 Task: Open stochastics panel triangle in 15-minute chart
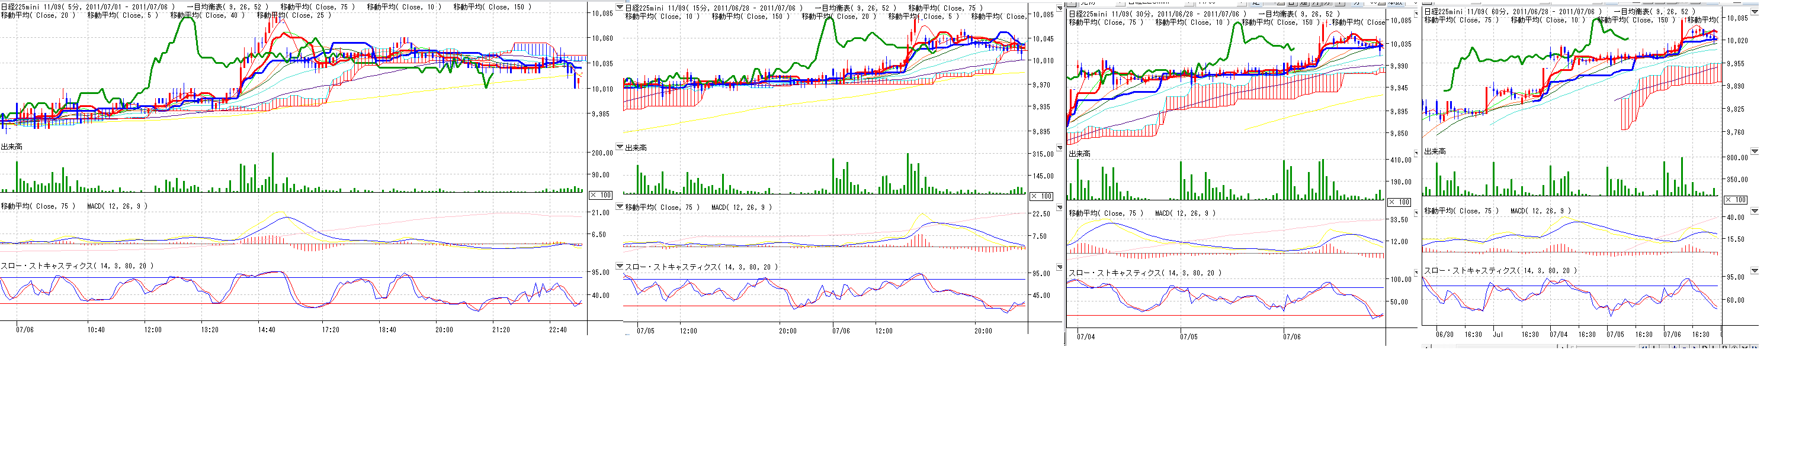[x=620, y=267]
